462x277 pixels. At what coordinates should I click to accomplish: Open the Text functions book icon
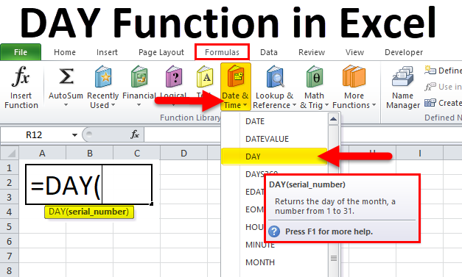pyautogui.click(x=205, y=76)
